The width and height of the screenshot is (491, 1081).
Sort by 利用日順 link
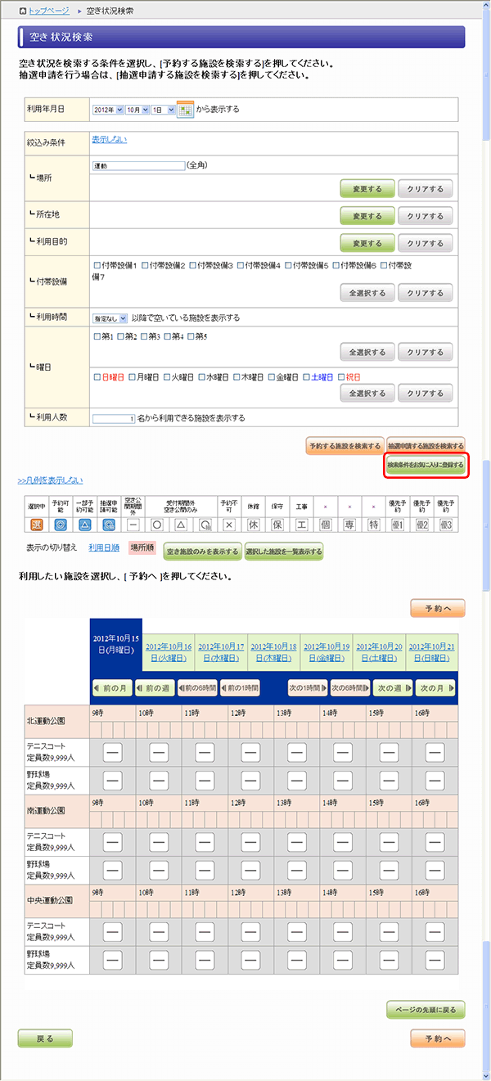point(104,547)
